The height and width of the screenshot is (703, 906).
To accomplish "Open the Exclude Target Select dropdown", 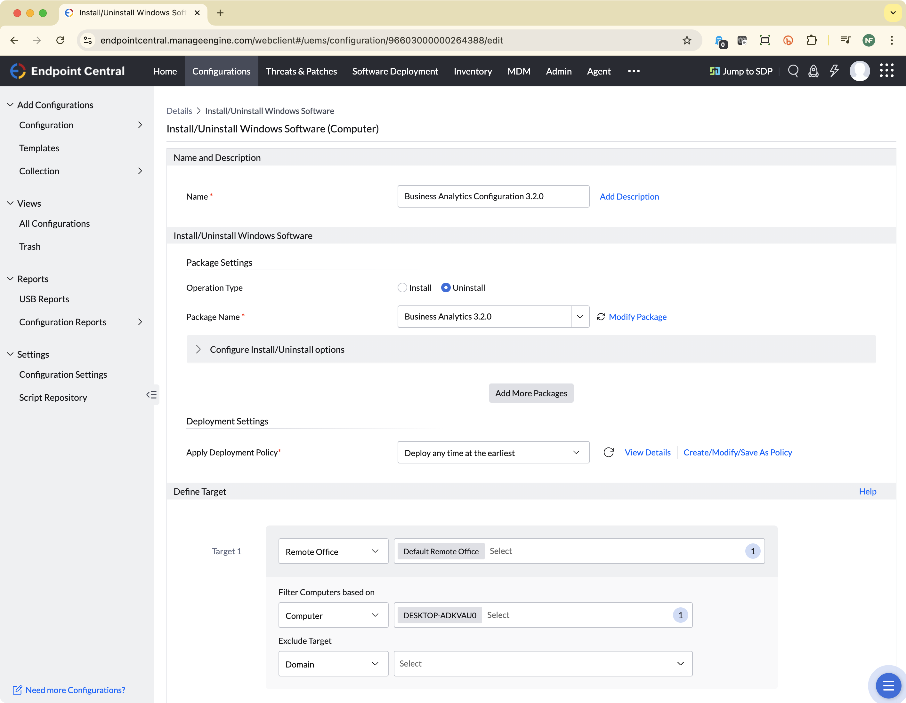I will pos(543,664).
